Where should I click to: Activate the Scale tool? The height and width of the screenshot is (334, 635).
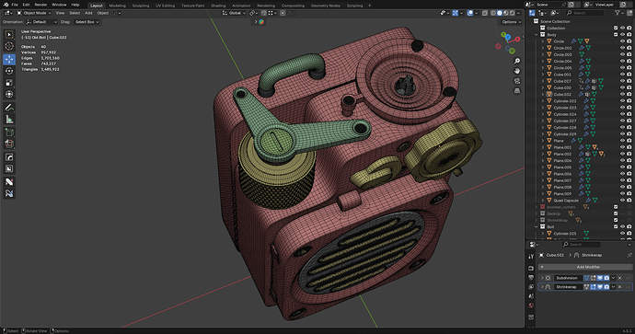(9, 83)
